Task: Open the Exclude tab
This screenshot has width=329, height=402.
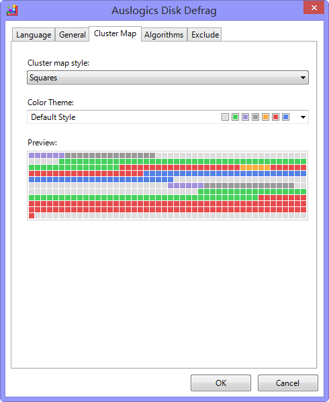Action: pyautogui.click(x=205, y=35)
